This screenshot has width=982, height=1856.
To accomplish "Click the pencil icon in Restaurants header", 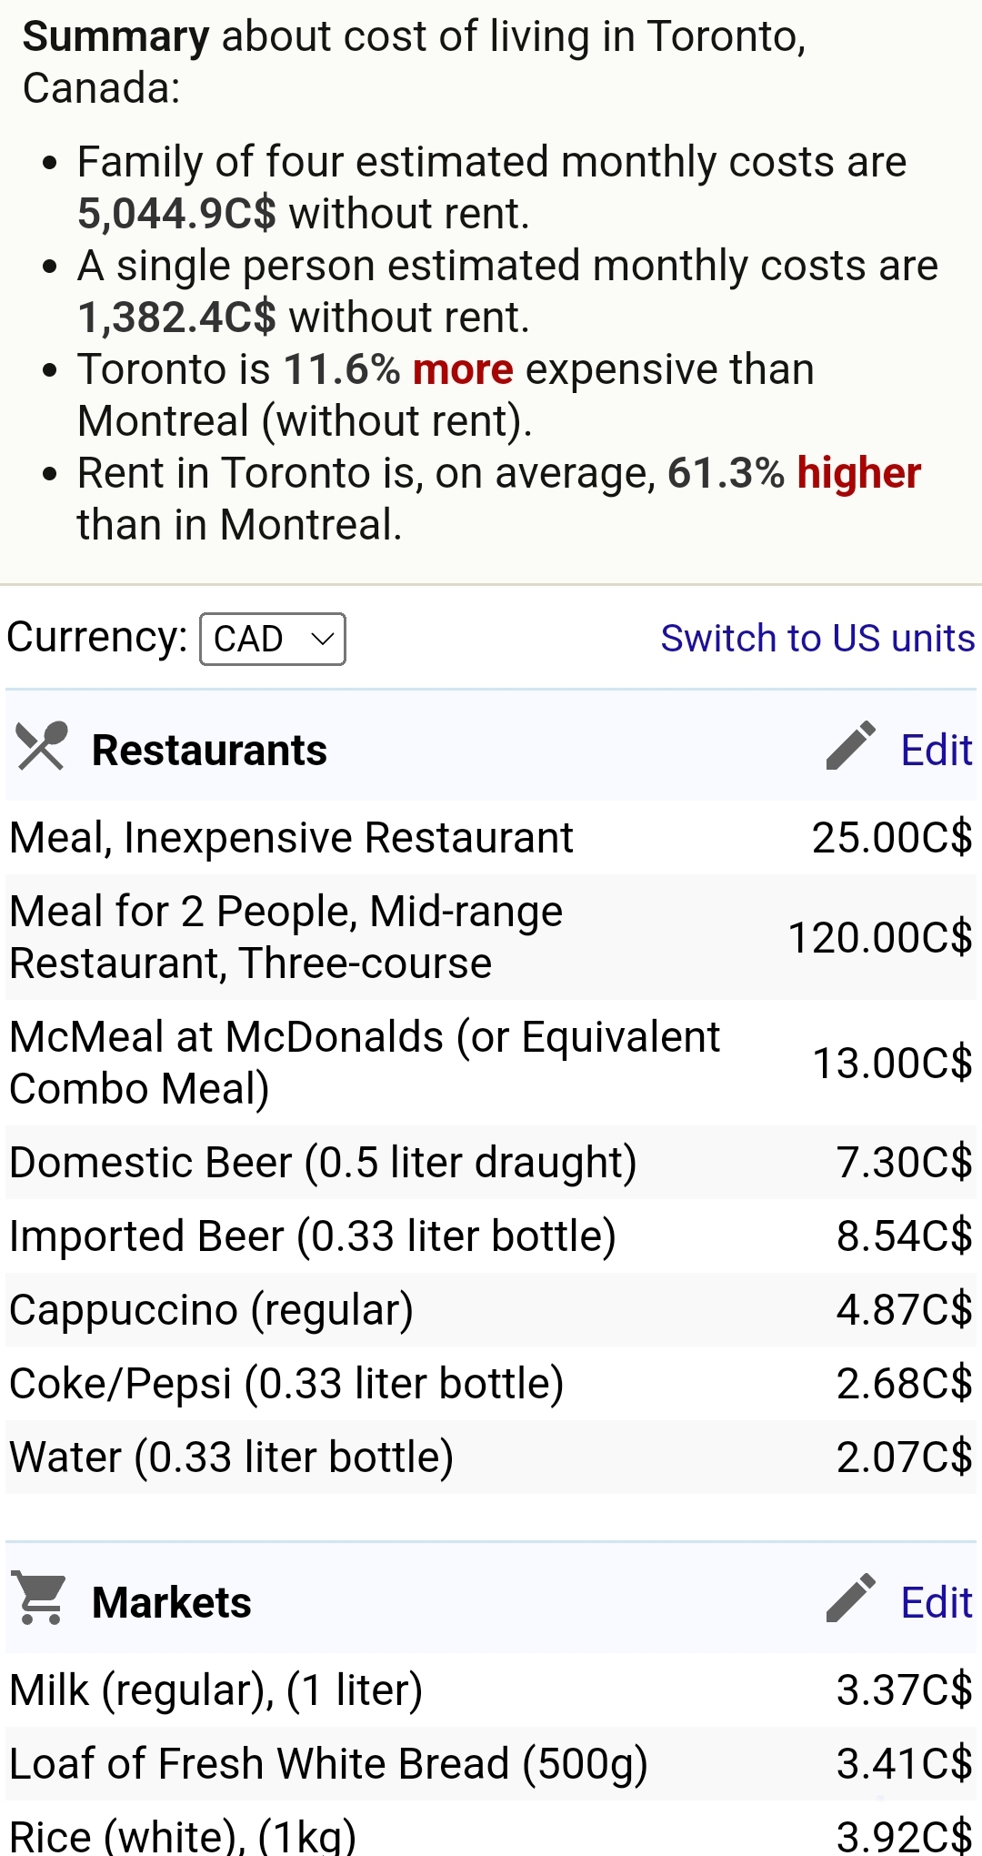I will [x=850, y=747].
